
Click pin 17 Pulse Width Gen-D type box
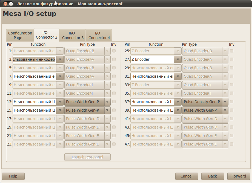pos(87,119)
